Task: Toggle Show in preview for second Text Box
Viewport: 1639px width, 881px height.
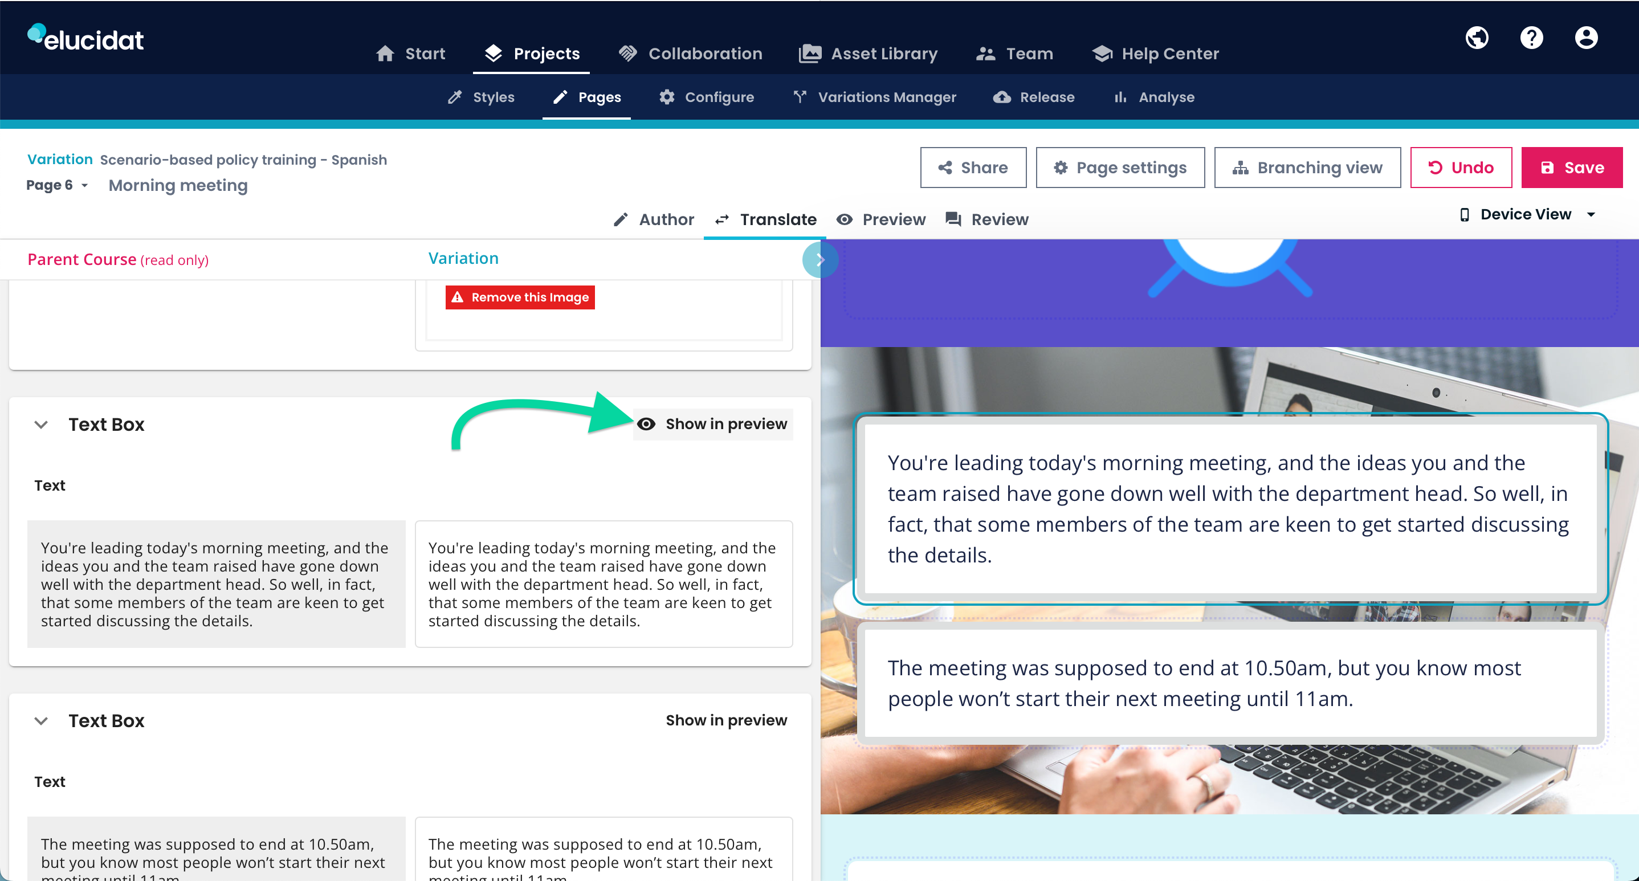Action: (x=727, y=721)
